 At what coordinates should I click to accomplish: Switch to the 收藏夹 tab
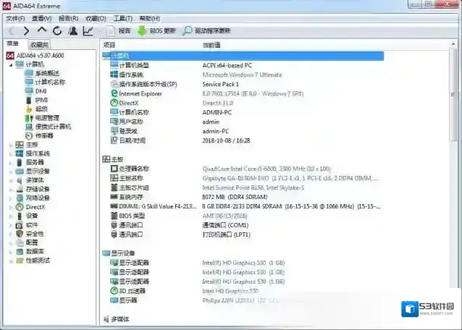coord(39,45)
